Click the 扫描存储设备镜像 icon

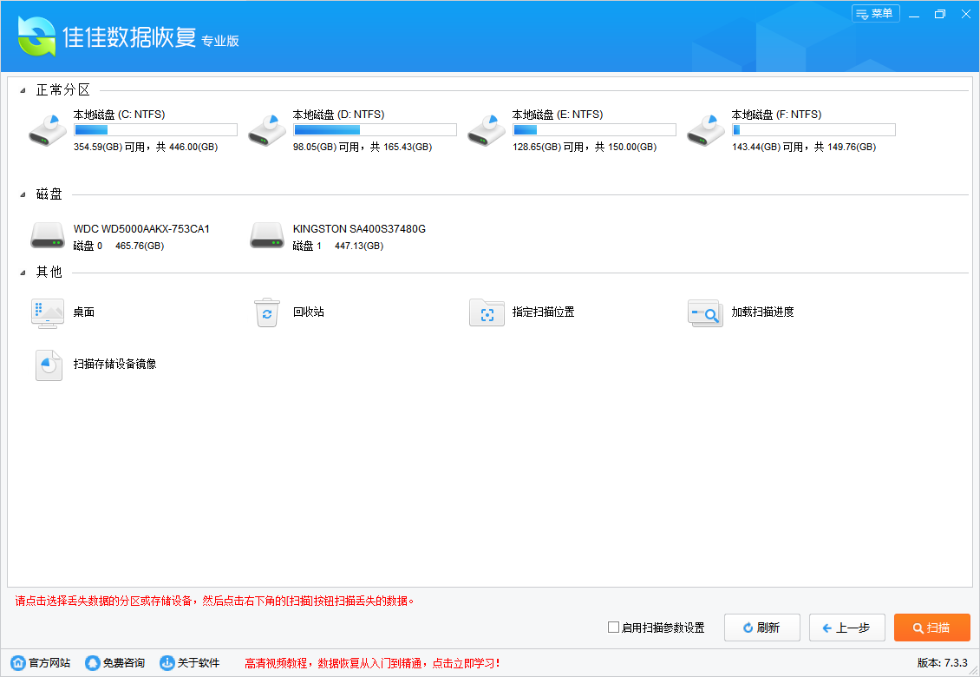click(48, 365)
